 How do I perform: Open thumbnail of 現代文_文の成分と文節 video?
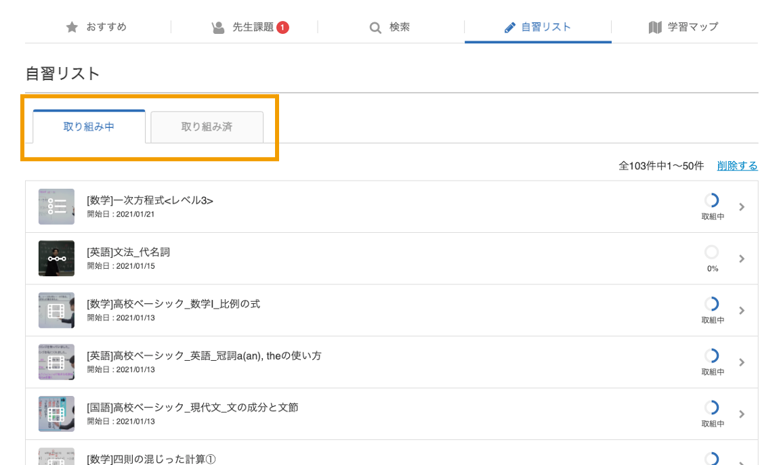point(57,414)
